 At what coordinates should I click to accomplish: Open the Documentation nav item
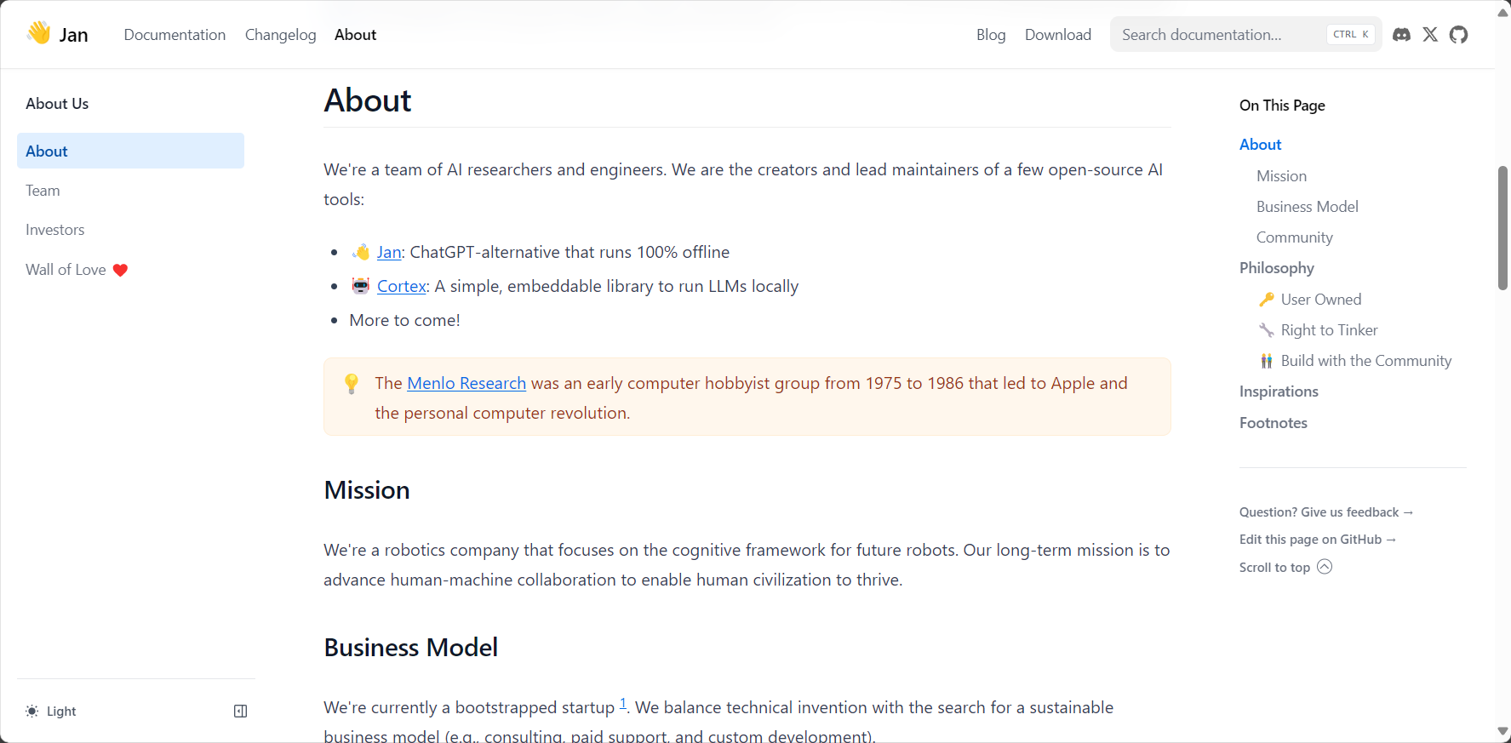(175, 35)
